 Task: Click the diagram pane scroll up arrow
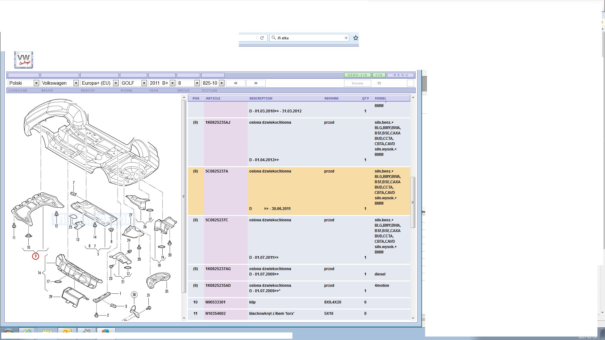pos(184,98)
